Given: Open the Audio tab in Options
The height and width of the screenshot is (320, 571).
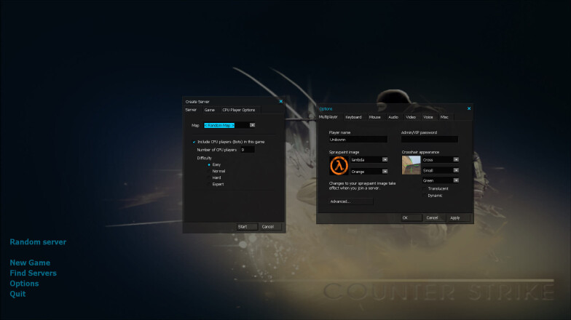Looking at the screenshot, I should 393,117.
